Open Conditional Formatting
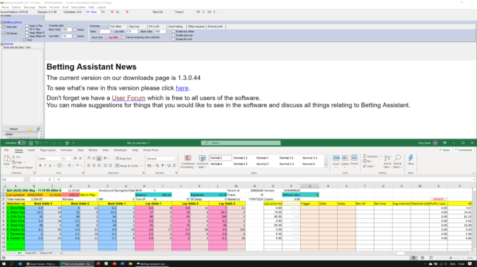The height and width of the screenshot is (267, 477). 188,162
